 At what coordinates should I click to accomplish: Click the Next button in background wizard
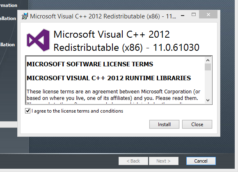click(x=163, y=161)
